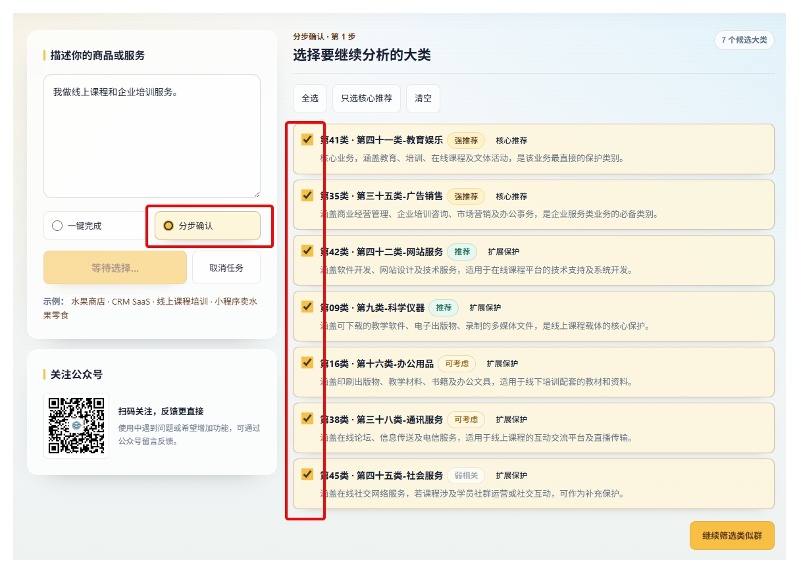This screenshot has width=799, height=573.
Task: Click the 第41类 · 第四十一类-教育娱乐 title
Action: [x=382, y=140]
